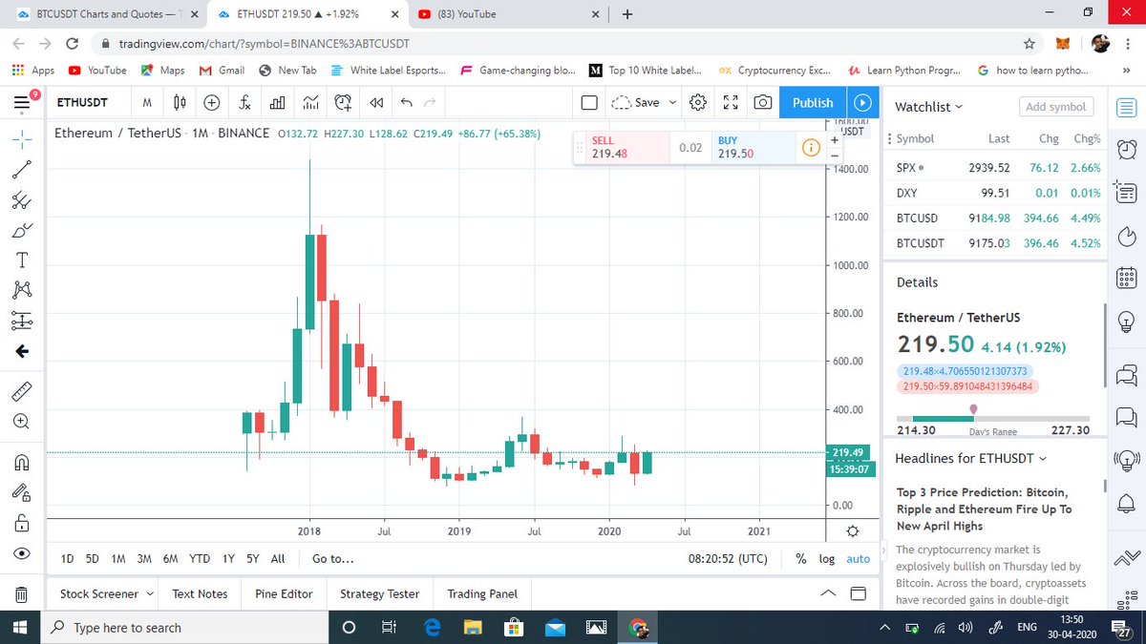This screenshot has width=1146, height=644.
Task: Select the trend line drawing tool
Action: tap(22, 171)
